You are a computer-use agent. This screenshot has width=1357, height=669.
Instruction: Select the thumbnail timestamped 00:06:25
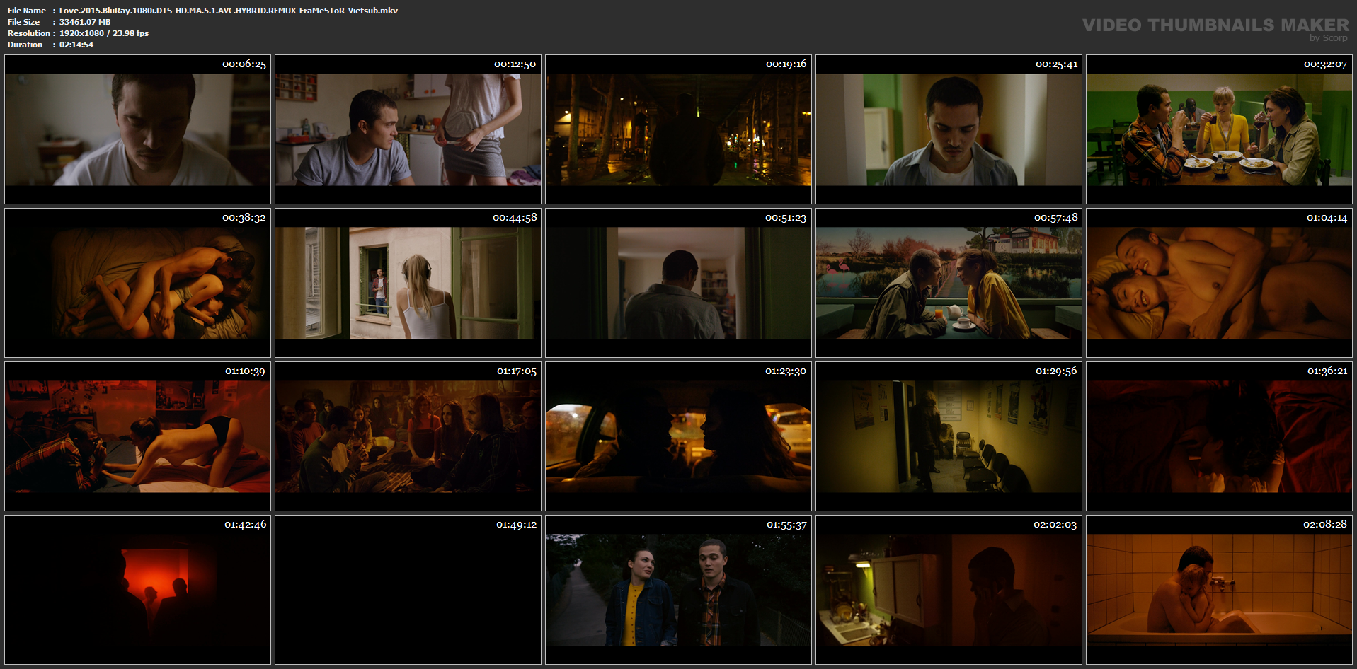(137, 129)
